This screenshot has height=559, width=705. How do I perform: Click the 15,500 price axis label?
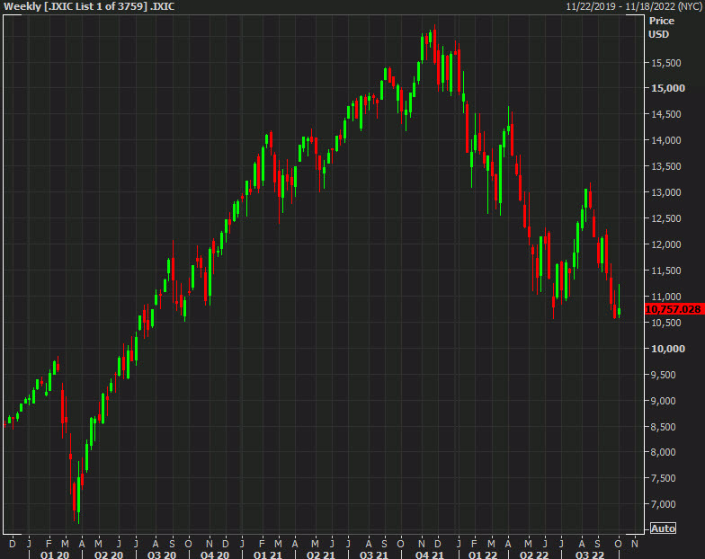tap(666, 63)
